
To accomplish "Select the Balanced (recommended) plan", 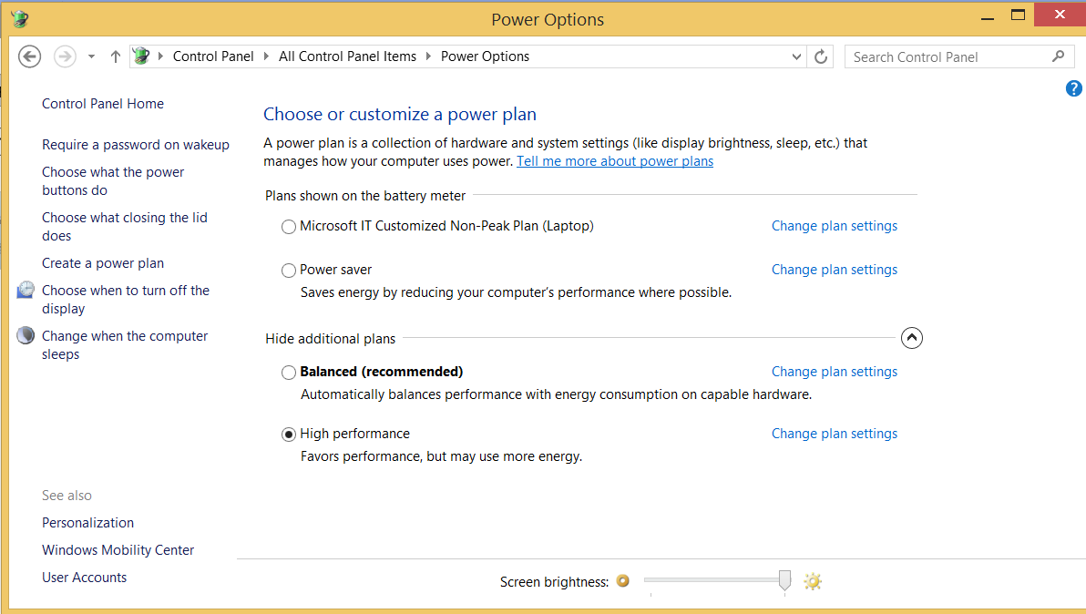I will pyautogui.click(x=289, y=373).
